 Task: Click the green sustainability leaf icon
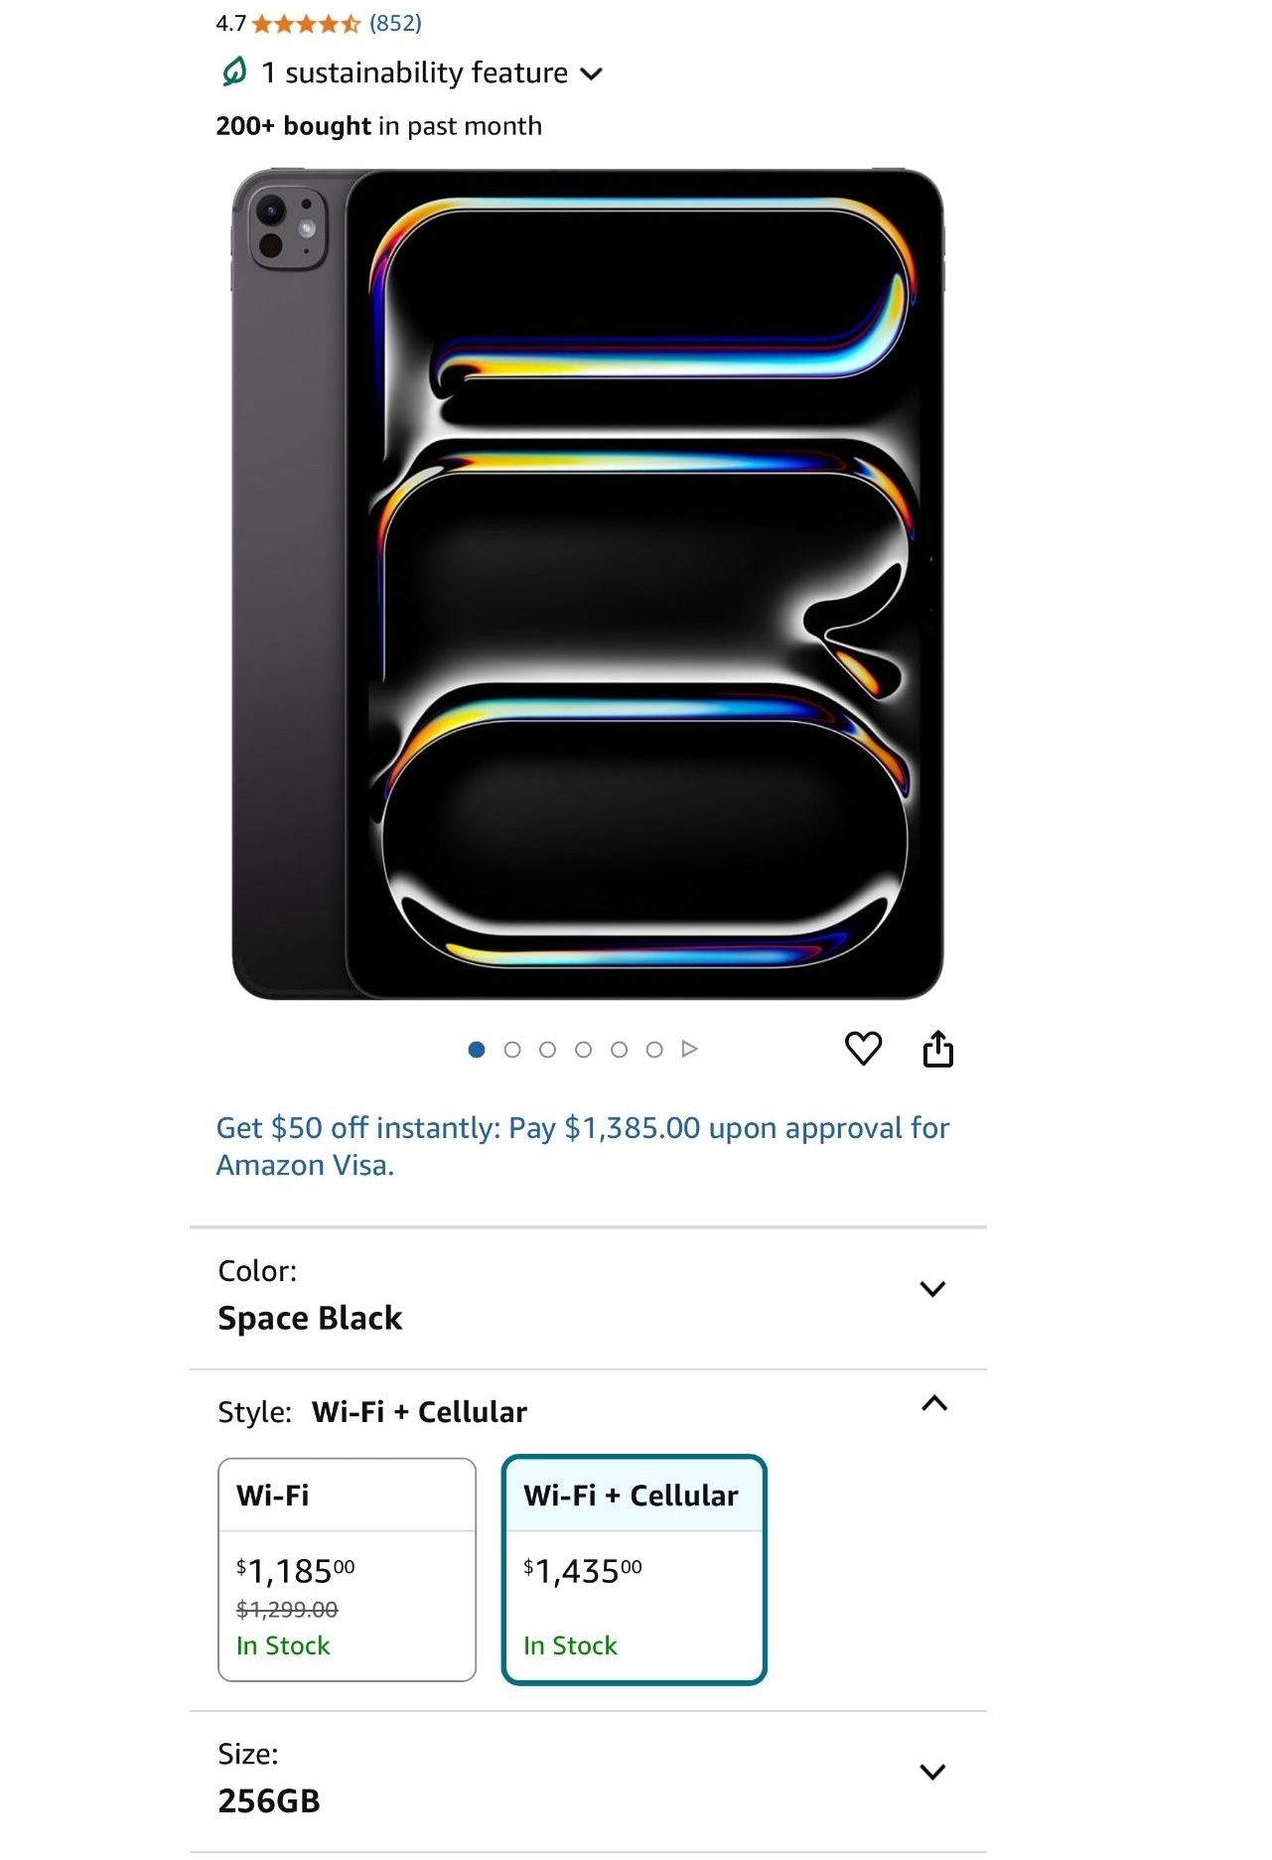point(234,72)
